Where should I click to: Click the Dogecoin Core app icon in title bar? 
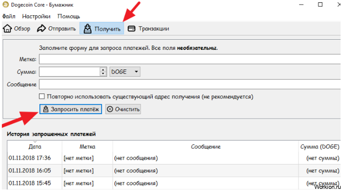[5, 5]
